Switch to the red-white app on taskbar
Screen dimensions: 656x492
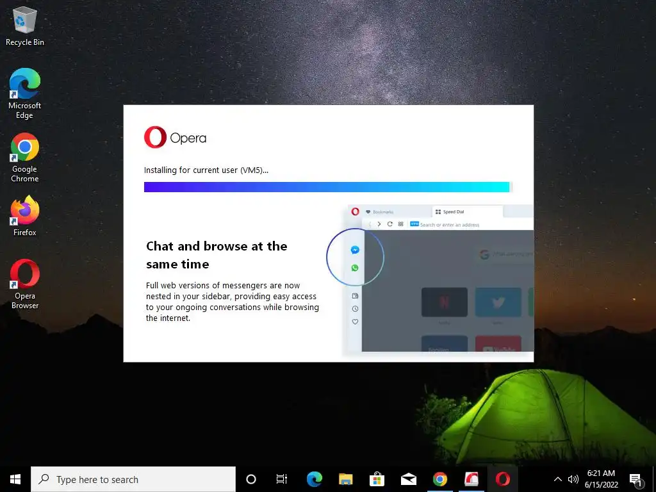(471, 479)
